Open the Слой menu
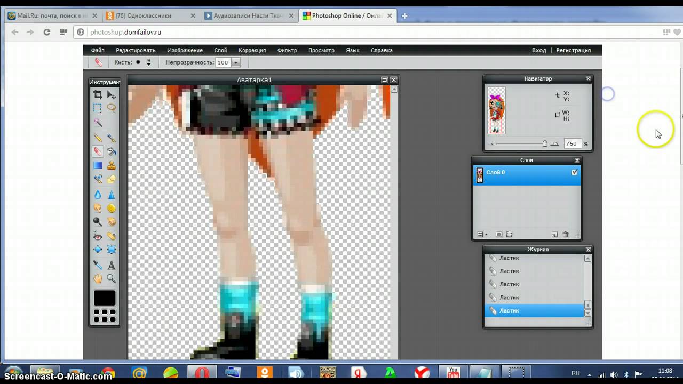 pyautogui.click(x=220, y=50)
